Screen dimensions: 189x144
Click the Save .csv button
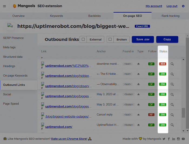tap(143, 39)
